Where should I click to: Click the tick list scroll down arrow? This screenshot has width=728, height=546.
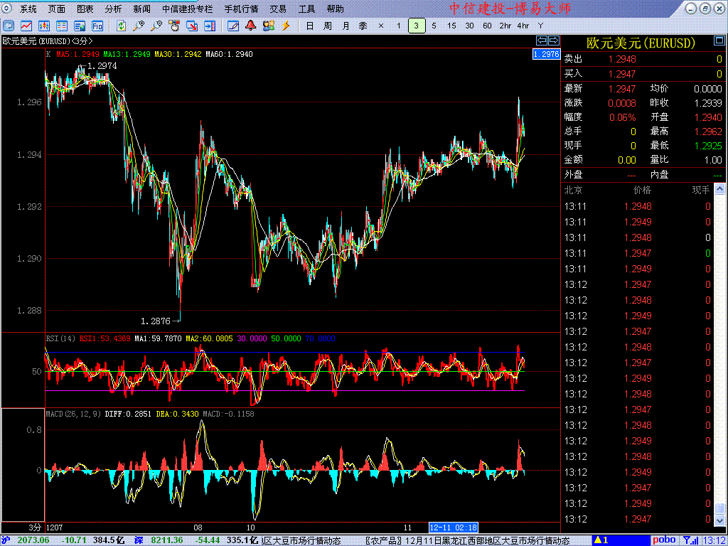(719, 521)
